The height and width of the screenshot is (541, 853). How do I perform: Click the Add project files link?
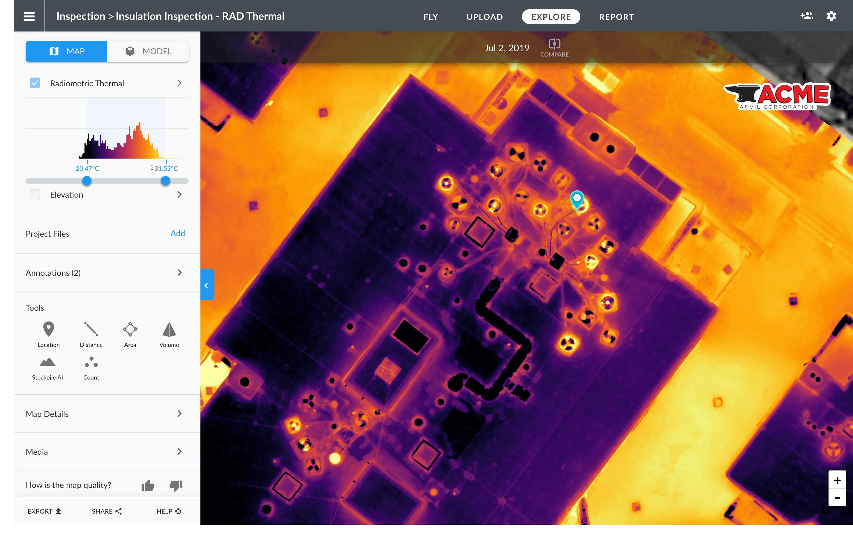(177, 233)
